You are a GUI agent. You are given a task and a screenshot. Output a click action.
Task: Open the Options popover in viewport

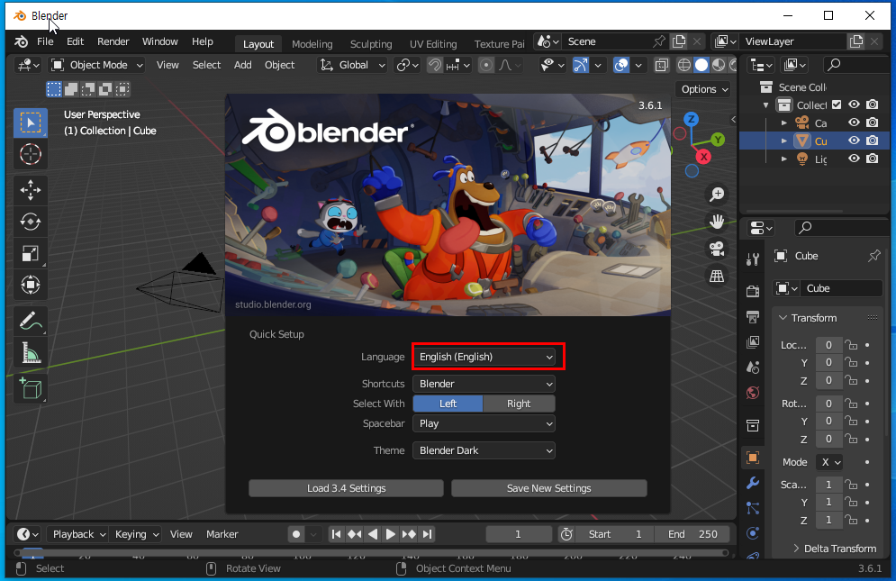point(704,89)
